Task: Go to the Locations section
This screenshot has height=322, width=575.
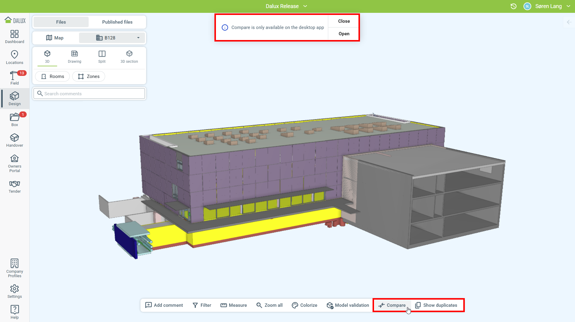Action: (x=14, y=57)
